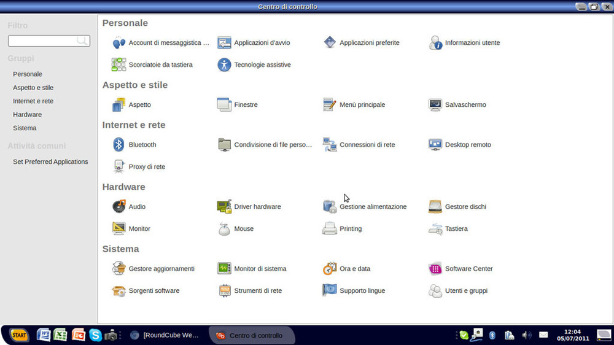The width and height of the screenshot is (614, 345).
Task: Open Skype from the taskbar
Action: click(95, 335)
